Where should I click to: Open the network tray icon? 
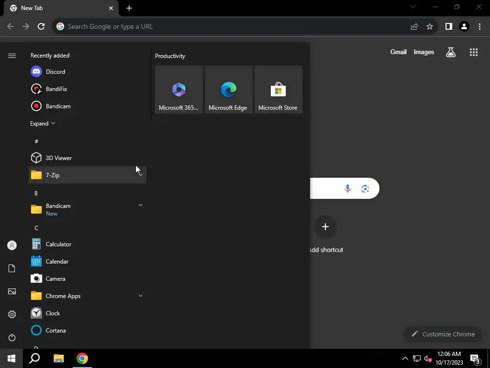417,358
